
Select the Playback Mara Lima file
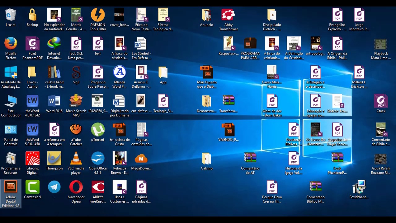tap(381, 44)
